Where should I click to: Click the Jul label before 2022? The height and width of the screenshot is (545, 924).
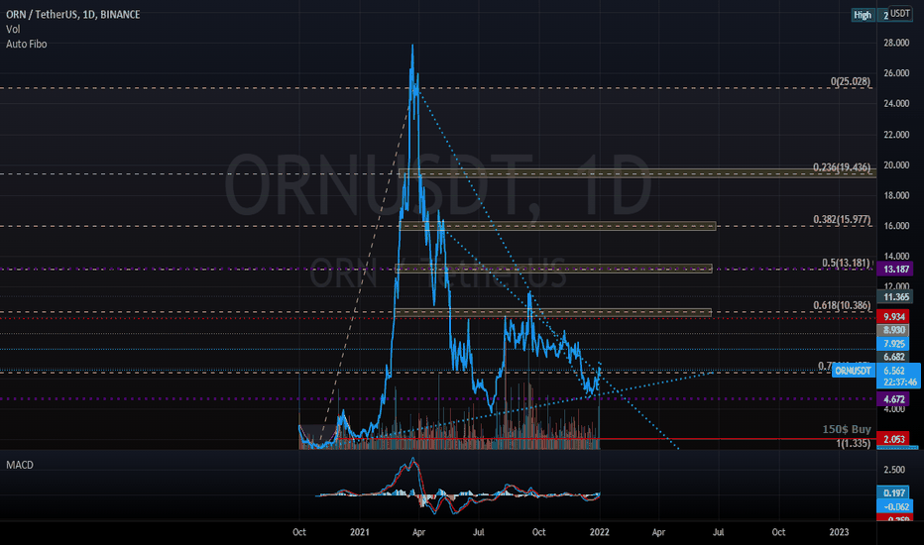tap(479, 532)
